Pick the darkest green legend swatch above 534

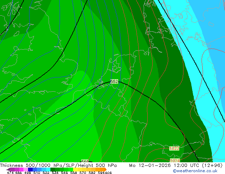pyautogui.click(x=53, y=169)
